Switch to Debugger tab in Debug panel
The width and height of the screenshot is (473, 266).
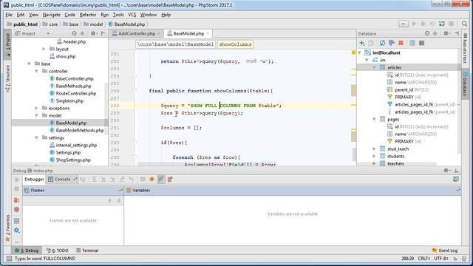pos(34,179)
